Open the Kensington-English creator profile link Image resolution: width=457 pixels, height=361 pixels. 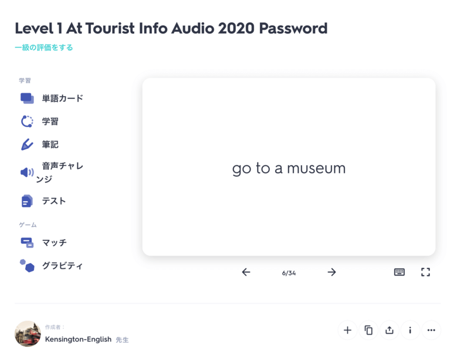click(x=78, y=339)
